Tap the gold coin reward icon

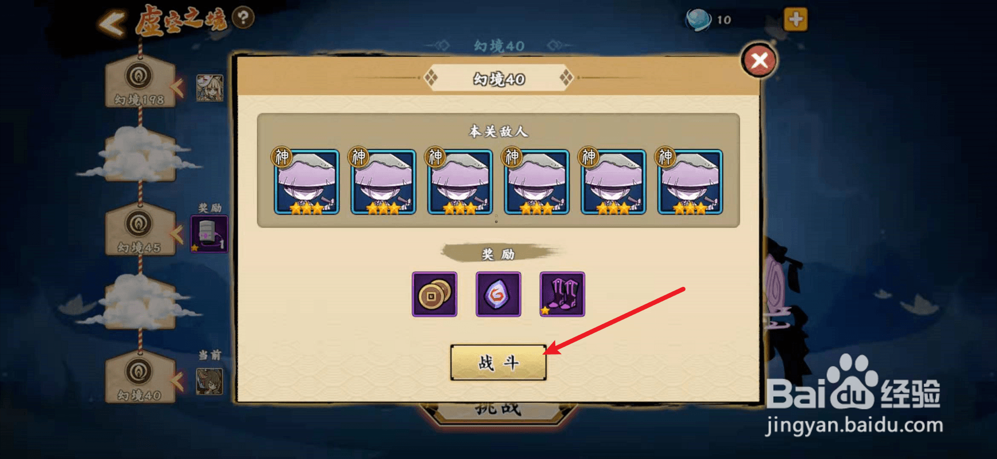pos(435,294)
